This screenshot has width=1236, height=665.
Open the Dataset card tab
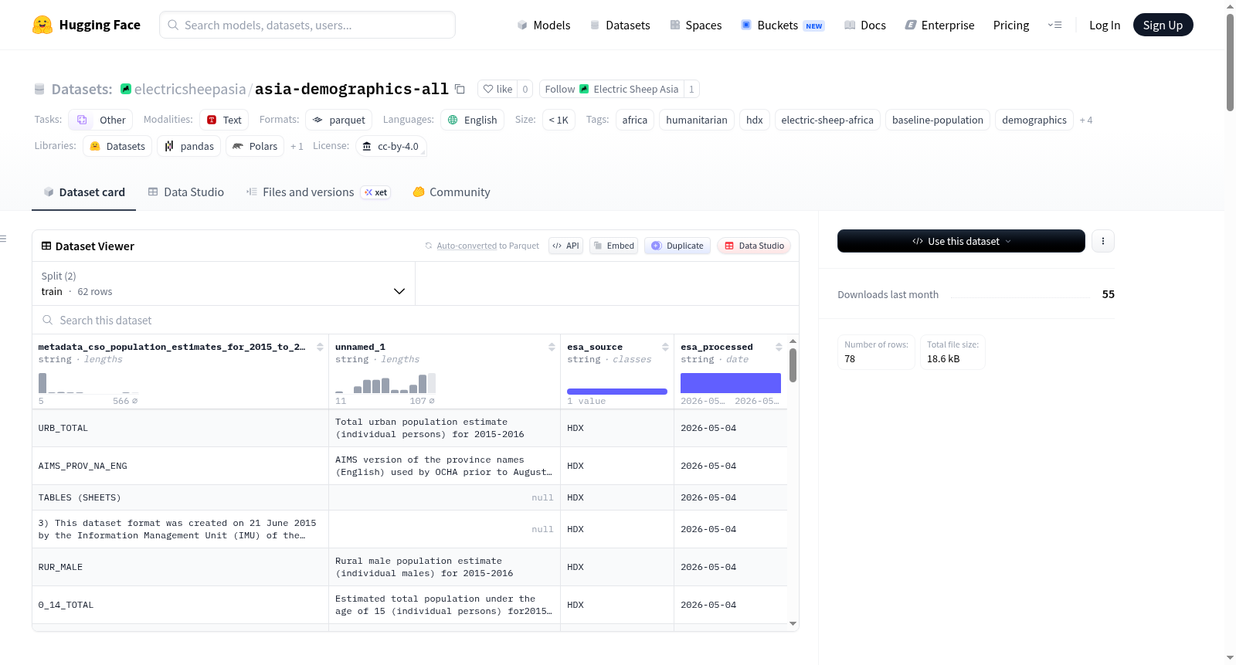click(x=84, y=192)
